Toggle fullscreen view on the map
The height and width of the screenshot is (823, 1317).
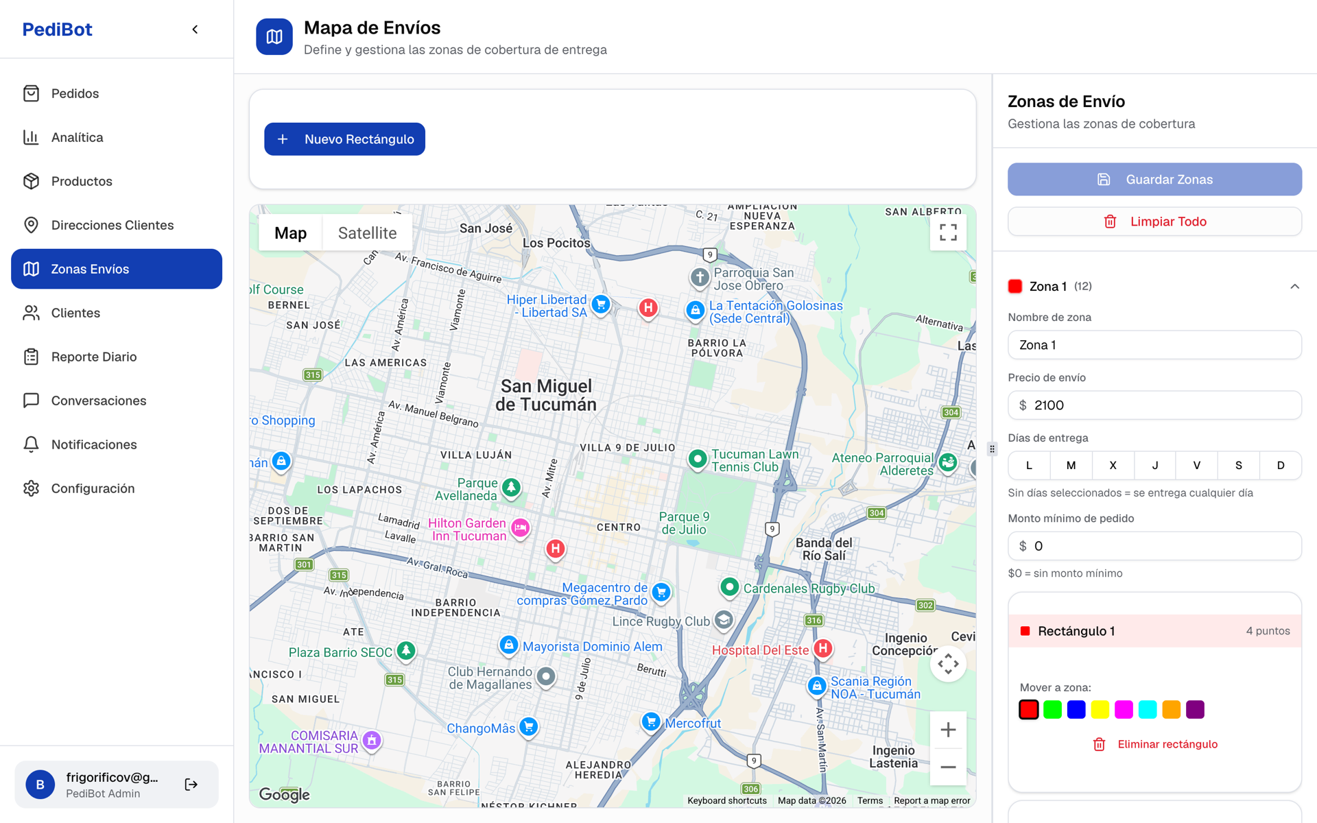tap(948, 232)
